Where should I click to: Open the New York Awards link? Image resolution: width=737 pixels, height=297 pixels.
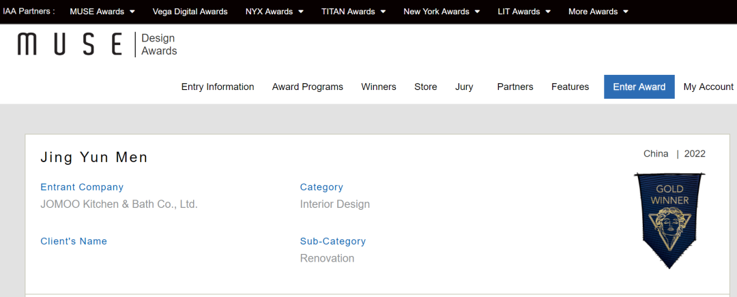[436, 12]
